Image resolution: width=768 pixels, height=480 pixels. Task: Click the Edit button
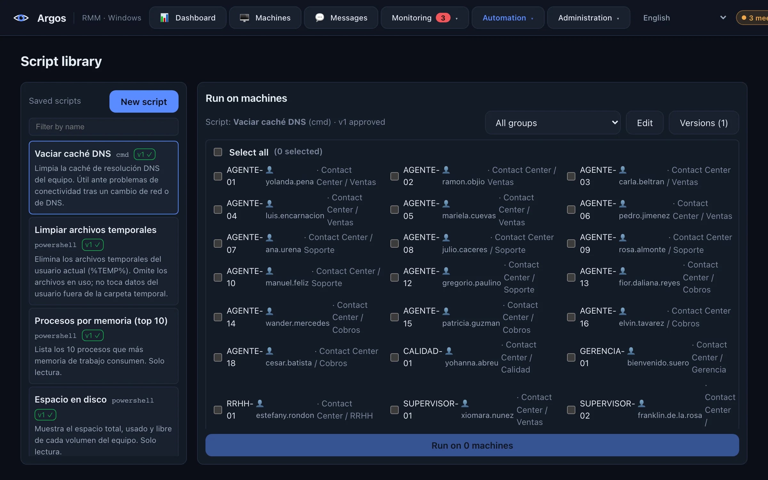645,123
